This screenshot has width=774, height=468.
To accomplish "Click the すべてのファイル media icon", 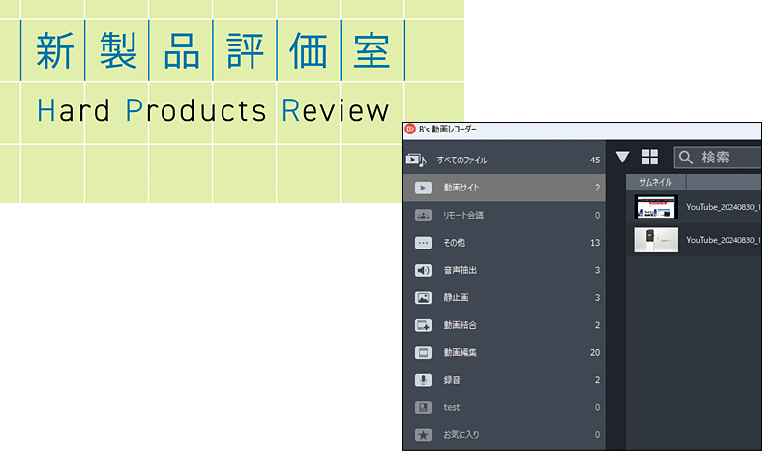I will coord(416,160).
